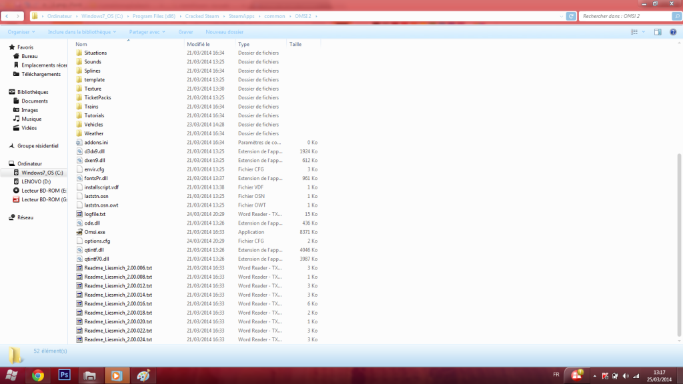Open the Organiser dropdown menu

(21, 32)
